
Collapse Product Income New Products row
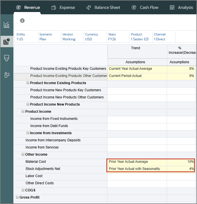[x=28, y=104]
